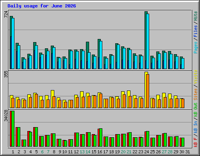Click the day 24 x-axis label
The height and width of the screenshot is (156, 200).
pyautogui.click(x=146, y=152)
